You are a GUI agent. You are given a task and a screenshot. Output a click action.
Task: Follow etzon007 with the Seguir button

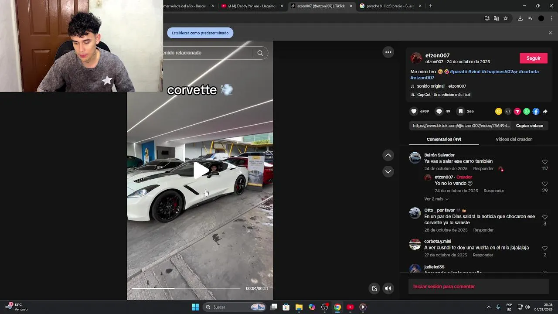click(534, 58)
